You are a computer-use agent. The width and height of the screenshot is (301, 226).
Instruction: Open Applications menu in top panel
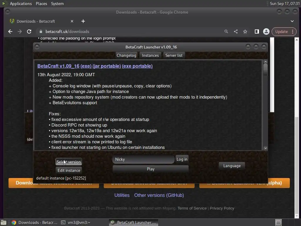pos(21,4)
